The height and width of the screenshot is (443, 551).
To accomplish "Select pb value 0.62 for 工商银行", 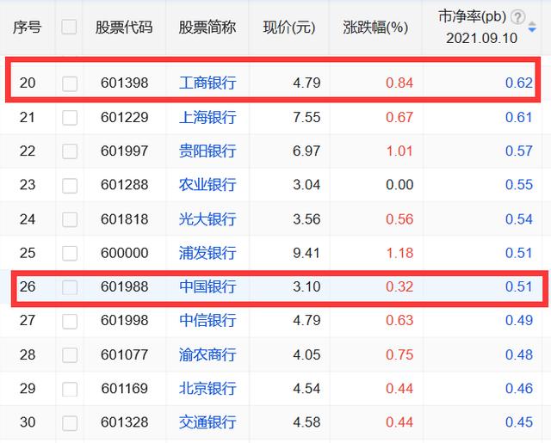I will (519, 83).
